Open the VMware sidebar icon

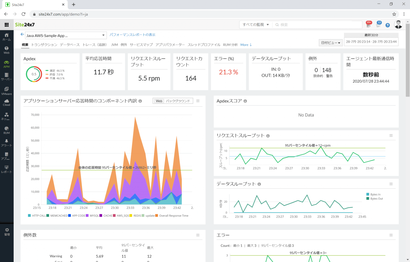6,90
